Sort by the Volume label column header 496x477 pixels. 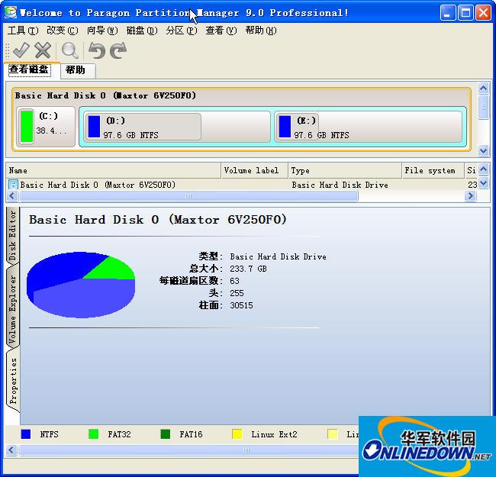(x=255, y=171)
